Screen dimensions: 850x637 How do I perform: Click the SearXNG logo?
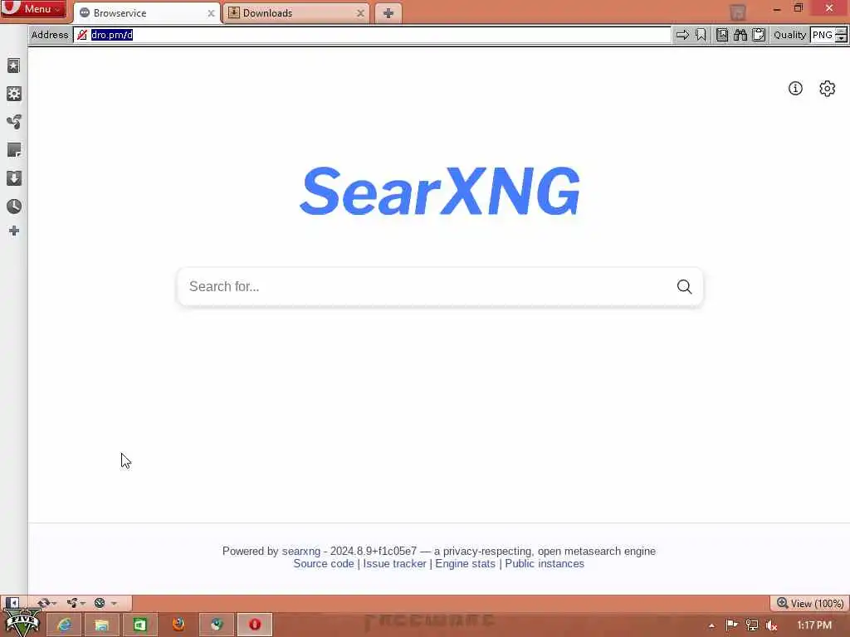coord(440,192)
